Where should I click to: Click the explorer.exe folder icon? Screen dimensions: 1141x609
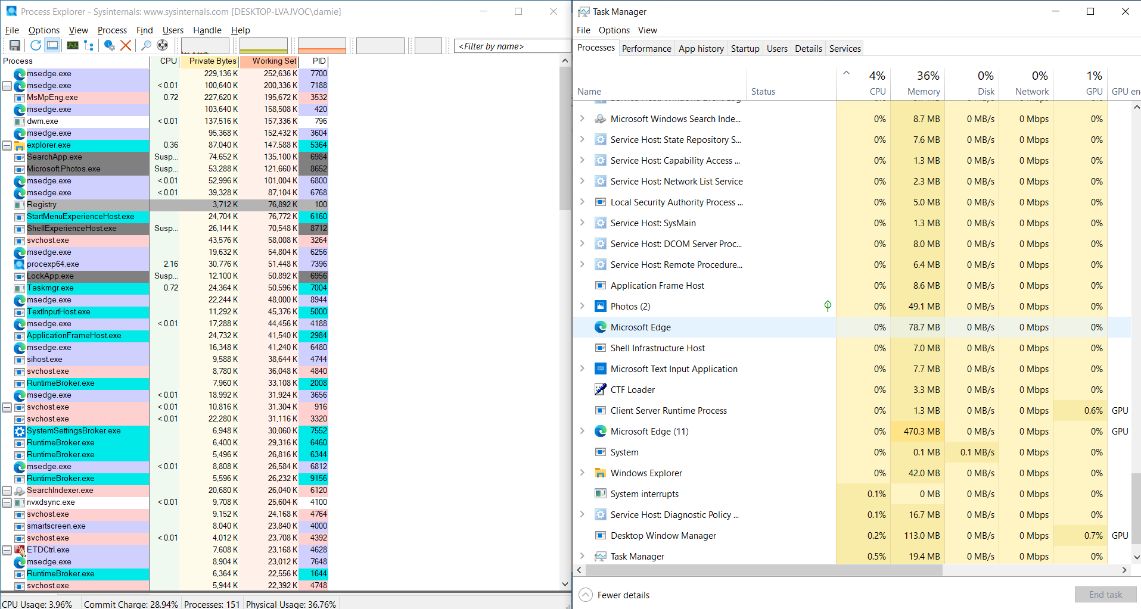coord(20,145)
